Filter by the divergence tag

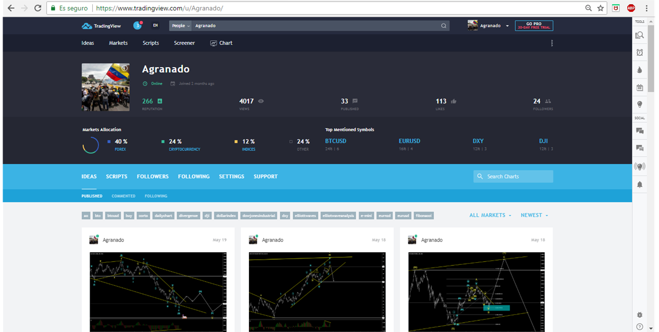[x=188, y=215]
